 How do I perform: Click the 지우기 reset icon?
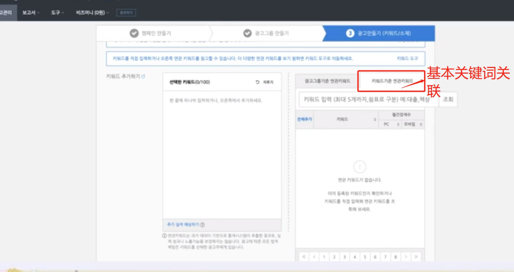[x=257, y=82]
